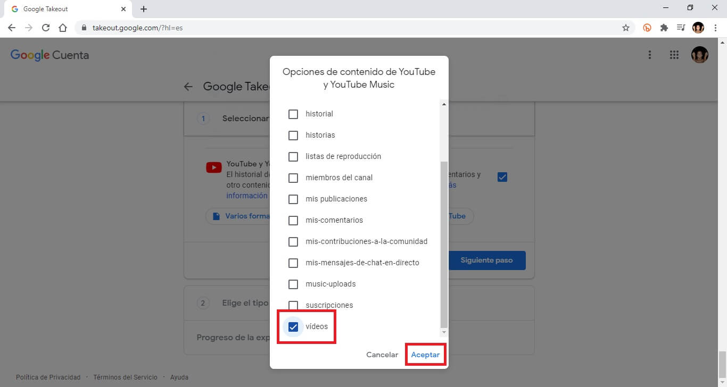Uncheck the vídeos checkbox
The height and width of the screenshot is (387, 727).
[x=293, y=326]
